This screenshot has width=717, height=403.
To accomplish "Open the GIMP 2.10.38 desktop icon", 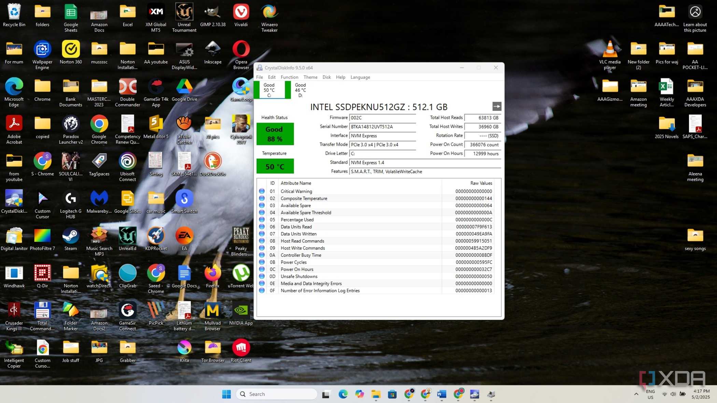I will coord(213,15).
